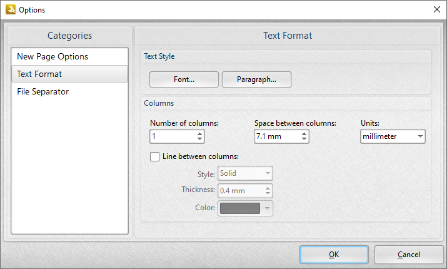The height and width of the screenshot is (269, 447).
Task: Select Text Format category
Action: 69,74
